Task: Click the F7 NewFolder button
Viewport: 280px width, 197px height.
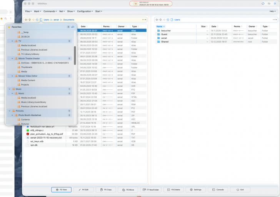Action: pyautogui.click(x=151, y=190)
